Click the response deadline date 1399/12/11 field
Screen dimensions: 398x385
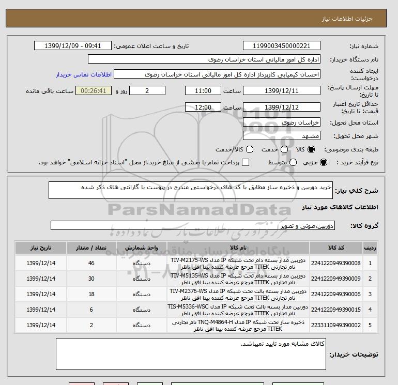[282, 90]
